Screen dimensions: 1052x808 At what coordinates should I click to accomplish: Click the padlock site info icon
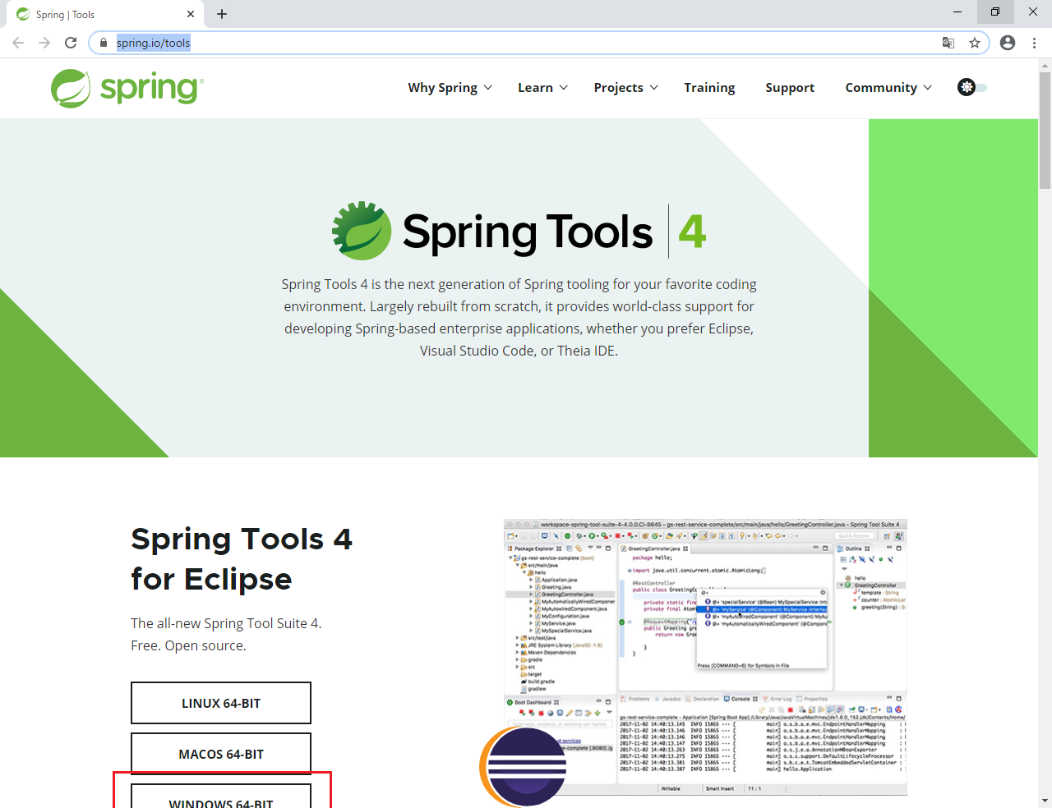pos(104,43)
